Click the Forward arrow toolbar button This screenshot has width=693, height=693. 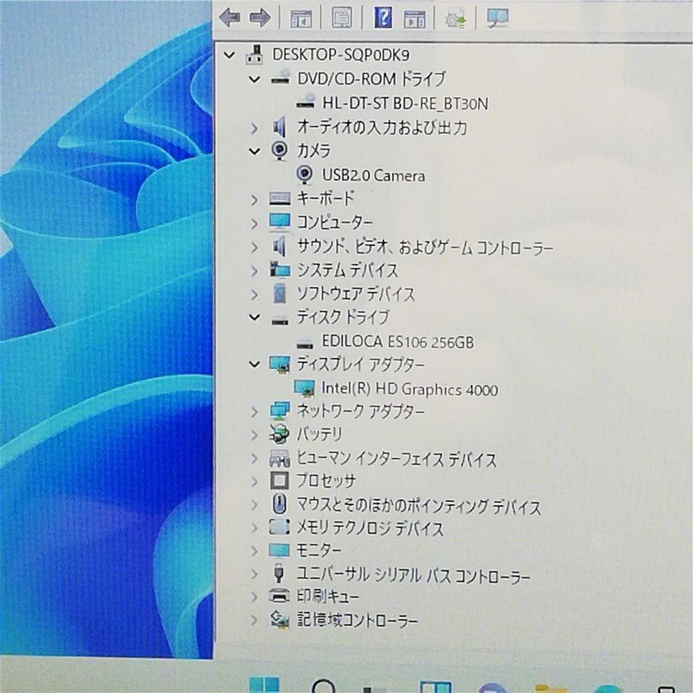click(261, 18)
